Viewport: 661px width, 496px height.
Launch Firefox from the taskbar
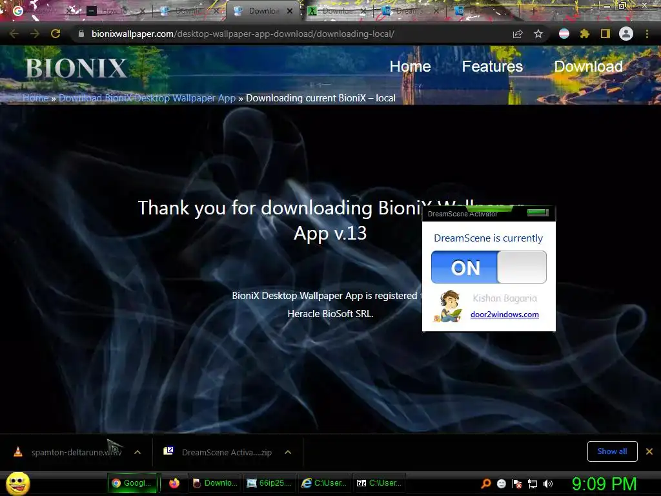174,483
